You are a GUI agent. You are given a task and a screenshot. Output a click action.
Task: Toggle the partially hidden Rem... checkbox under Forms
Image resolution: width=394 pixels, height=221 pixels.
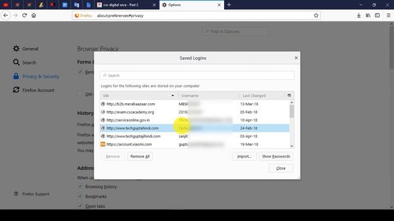coord(80,72)
